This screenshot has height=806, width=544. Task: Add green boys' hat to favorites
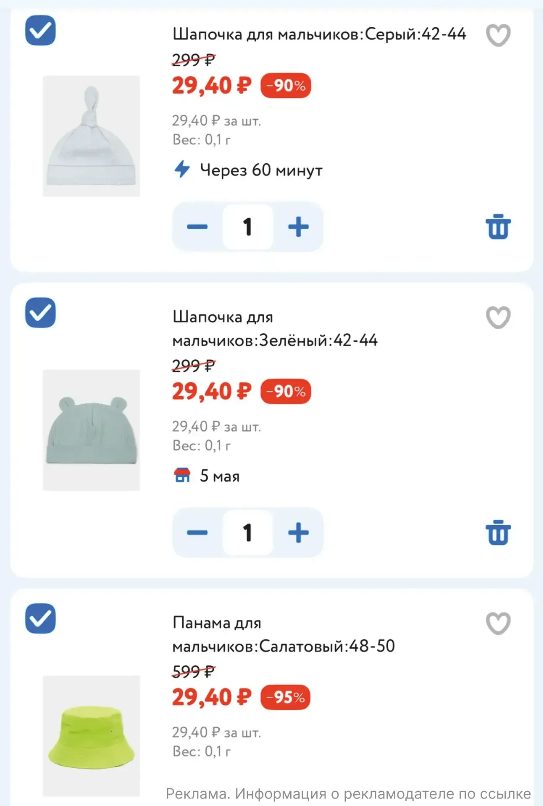(x=498, y=317)
